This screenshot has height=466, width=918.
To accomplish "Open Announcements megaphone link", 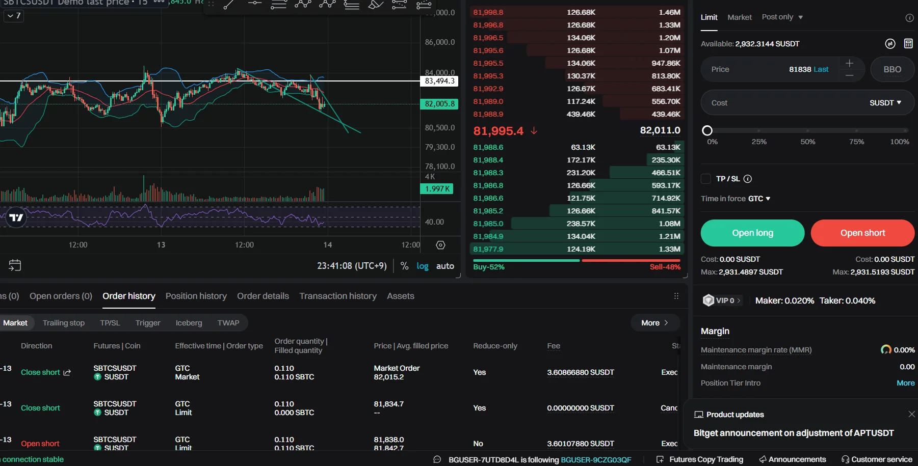I will [793, 459].
